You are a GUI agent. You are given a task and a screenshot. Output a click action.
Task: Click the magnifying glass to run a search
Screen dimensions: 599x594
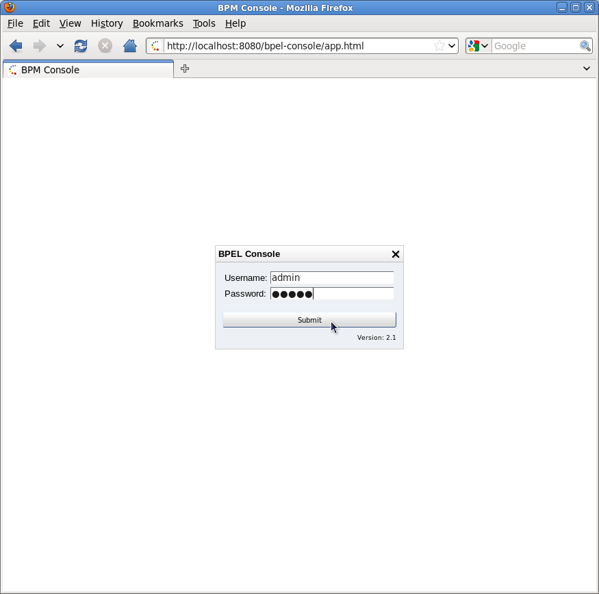pos(585,46)
